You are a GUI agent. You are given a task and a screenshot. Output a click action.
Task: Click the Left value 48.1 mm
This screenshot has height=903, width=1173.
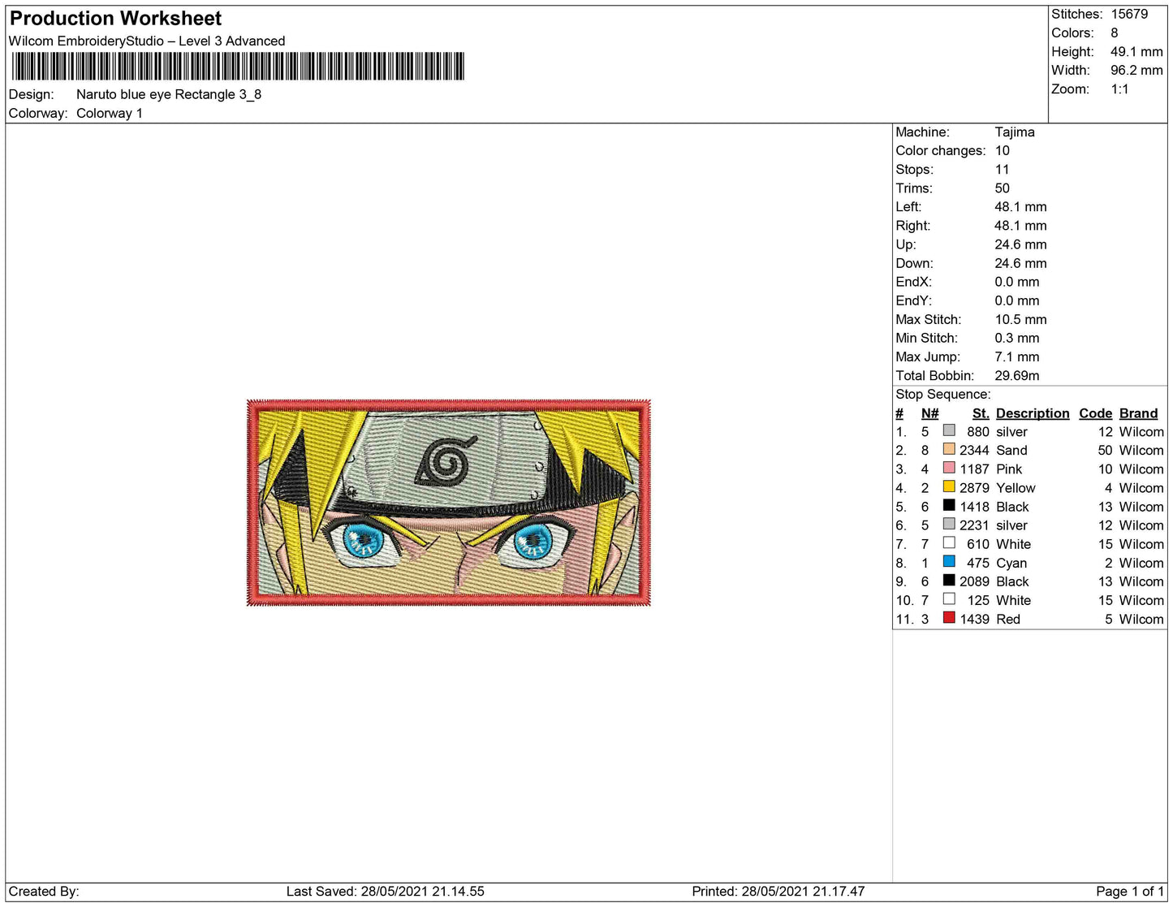(1021, 206)
